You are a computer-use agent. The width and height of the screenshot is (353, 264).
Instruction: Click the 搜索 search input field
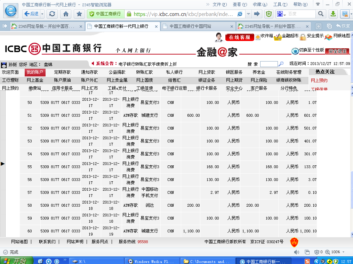(x=268, y=64)
